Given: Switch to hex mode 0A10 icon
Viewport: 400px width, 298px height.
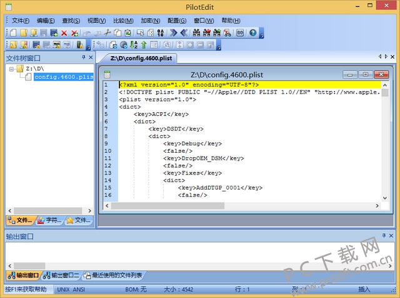Looking at the screenshot, I should point(161,33).
